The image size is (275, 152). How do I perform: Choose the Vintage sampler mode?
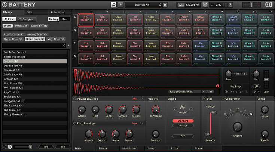point(183,125)
